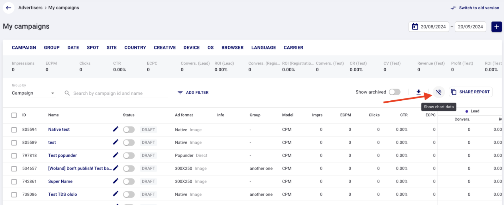Screen dimensions: 504x205
Task: Focus the campaign id and name search field
Action: (116, 93)
